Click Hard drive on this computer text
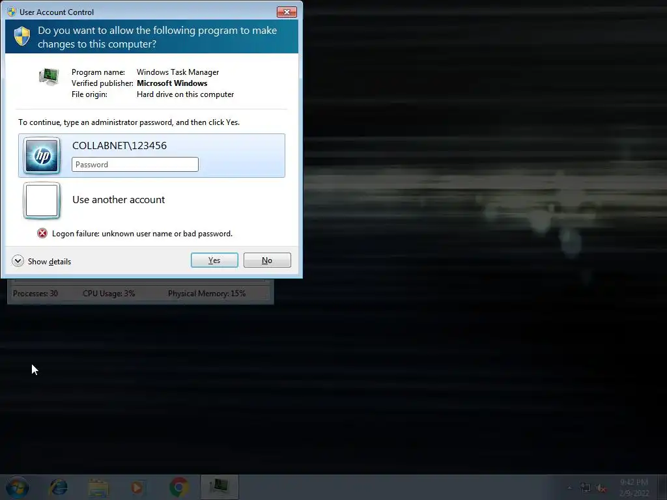This screenshot has width=667, height=500. pyautogui.click(x=185, y=94)
